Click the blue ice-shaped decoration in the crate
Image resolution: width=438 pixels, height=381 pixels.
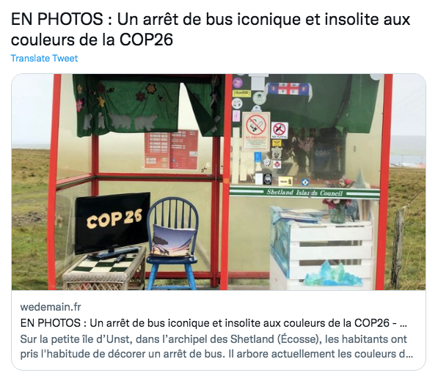[x=333, y=274]
